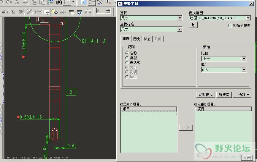Switch to the 历史 tab
The image size is (257, 162).
click(137, 39)
